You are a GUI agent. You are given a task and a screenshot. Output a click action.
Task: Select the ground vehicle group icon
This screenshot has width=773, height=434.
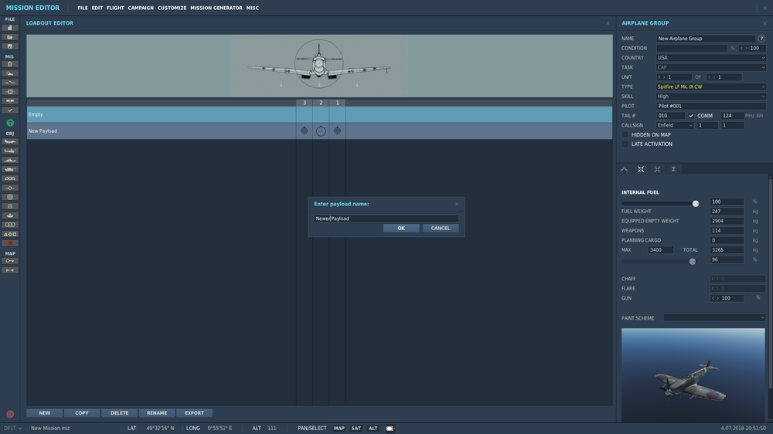click(x=10, y=169)
